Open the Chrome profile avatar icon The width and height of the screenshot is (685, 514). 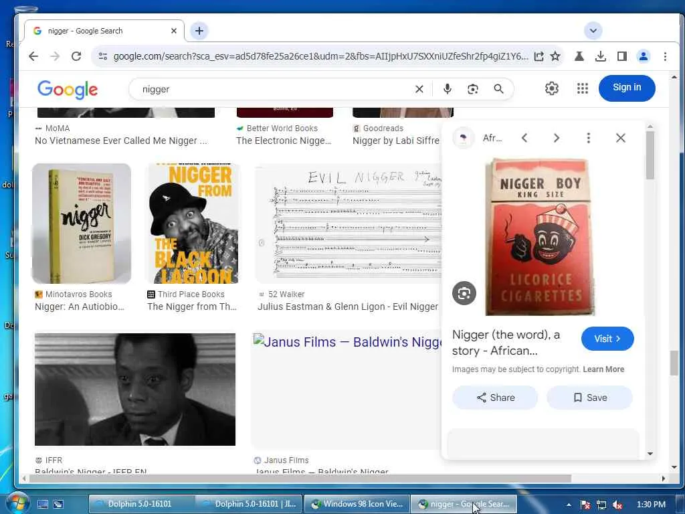pyautogui.click(x=643, y=56)
